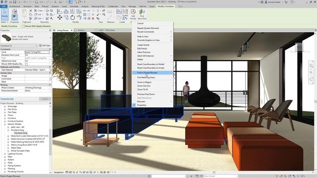Screen dimensions: 317x178
Task: Switch to the Kitchen view tab
Action: [81, 30]
